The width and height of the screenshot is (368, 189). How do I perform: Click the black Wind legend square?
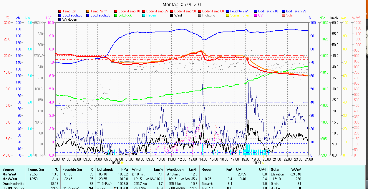click(172, 15)
